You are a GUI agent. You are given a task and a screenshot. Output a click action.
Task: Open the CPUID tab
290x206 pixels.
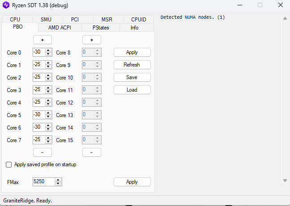point(138,20)
